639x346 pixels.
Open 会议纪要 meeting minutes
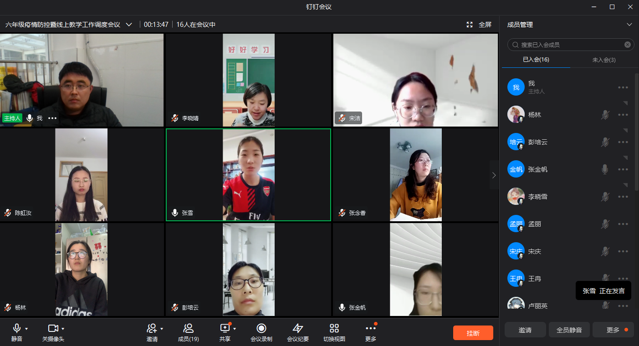click(297, 329)
